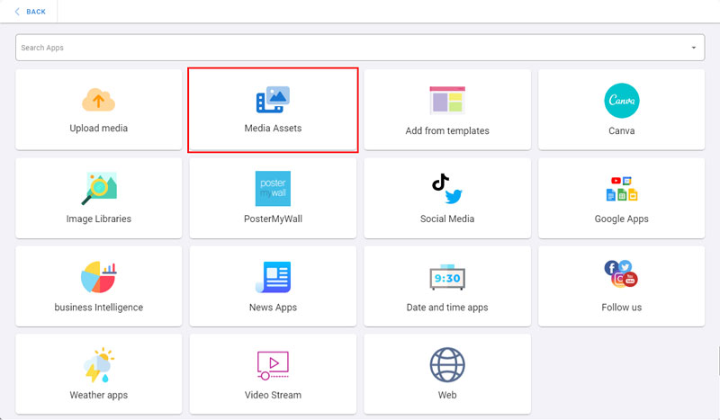Click the Media Assets label text

[x=273, y=129]
